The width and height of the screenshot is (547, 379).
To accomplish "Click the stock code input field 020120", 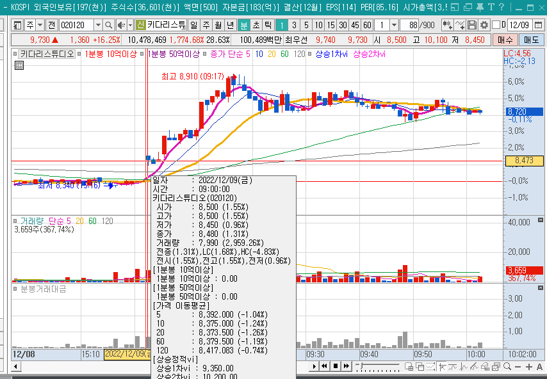I will coord(76,25).
